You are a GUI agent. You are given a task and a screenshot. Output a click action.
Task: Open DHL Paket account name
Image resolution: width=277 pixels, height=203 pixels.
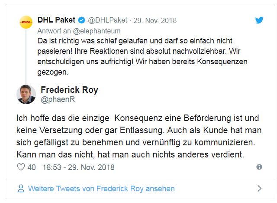(56, 20)
